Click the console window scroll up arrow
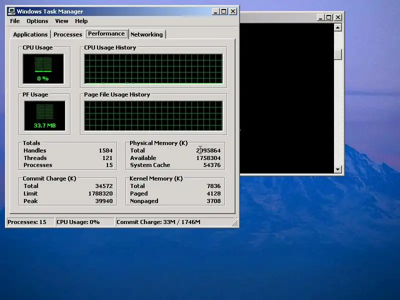400x300 pixels. (338, 27)
